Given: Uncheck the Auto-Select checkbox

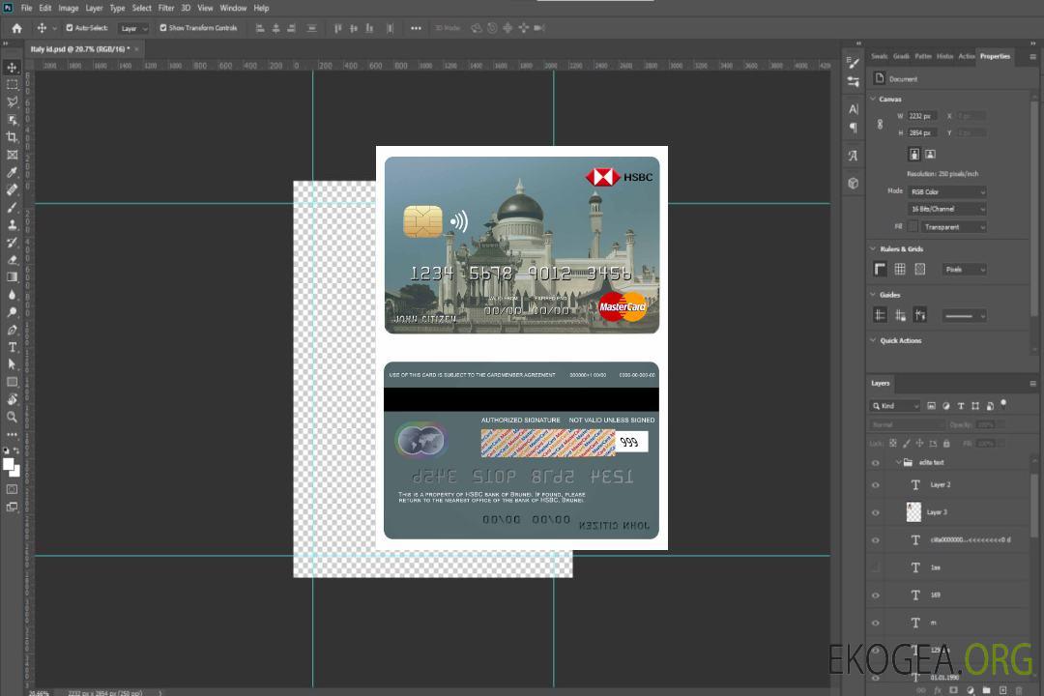Looking at the screenshot, I should (68, 28).
